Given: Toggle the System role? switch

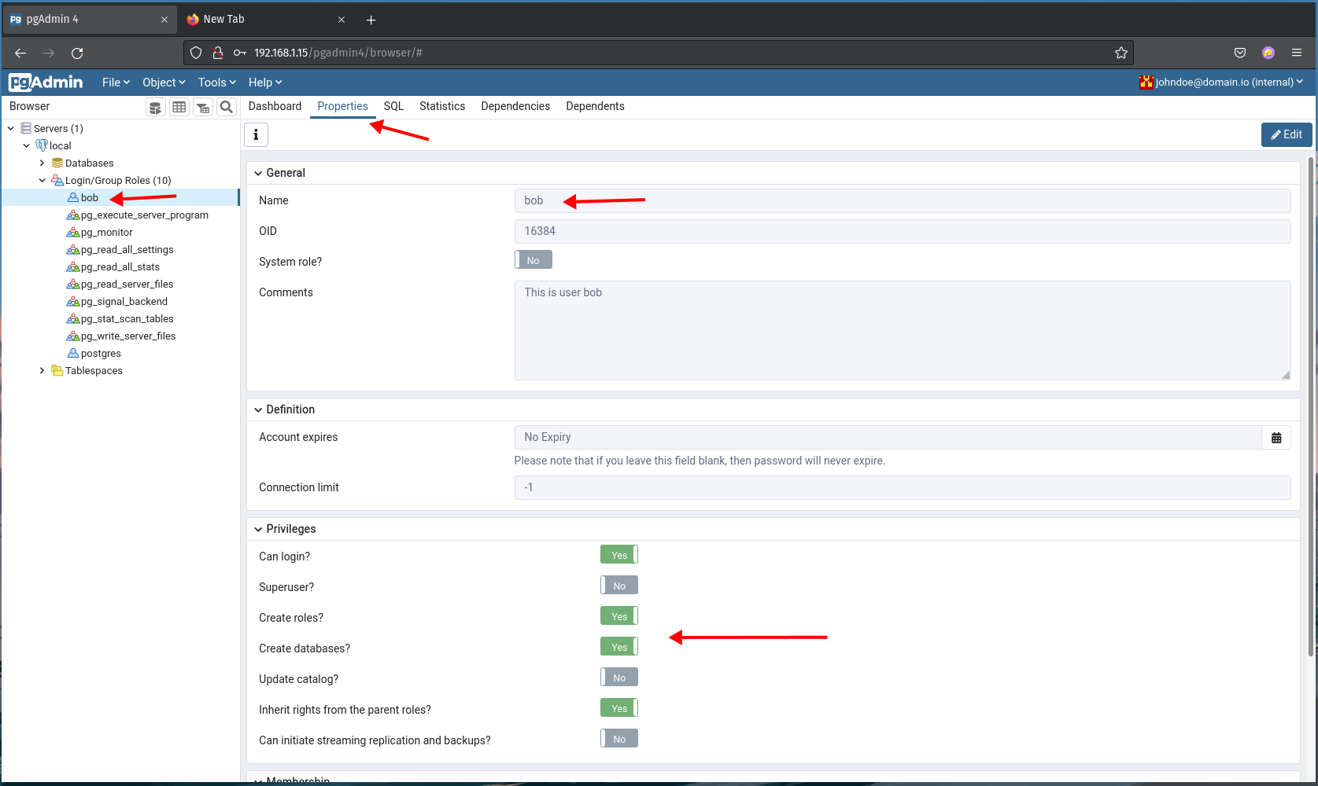Looking at the screenshot, I should (x=533, y=260).
